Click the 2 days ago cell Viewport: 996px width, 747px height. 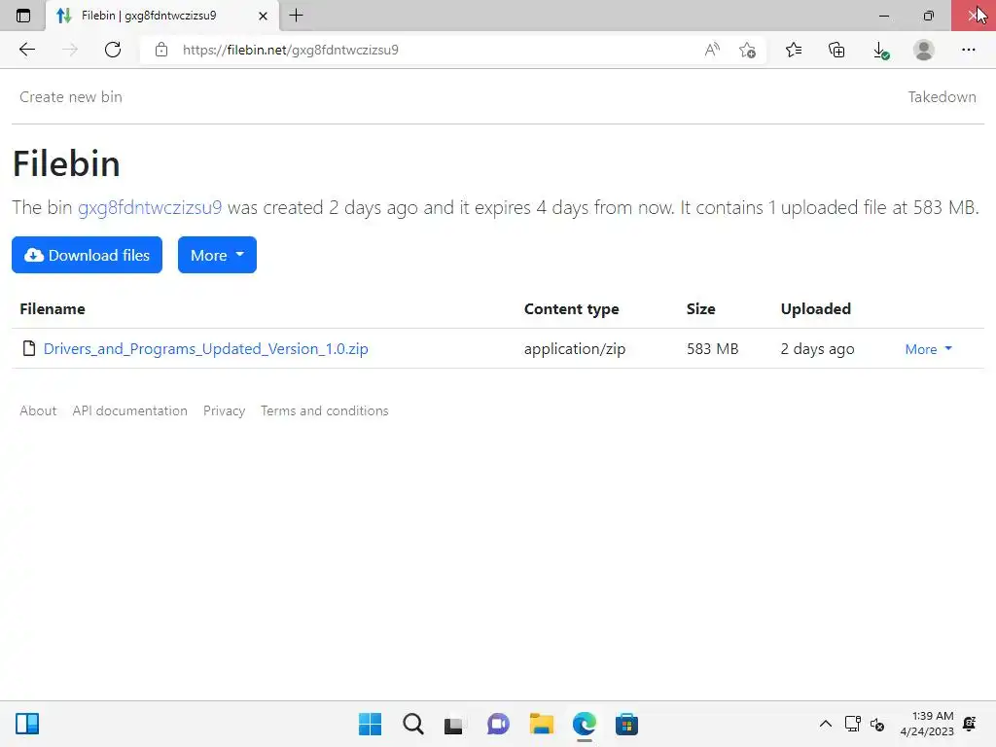coord(817,349)
